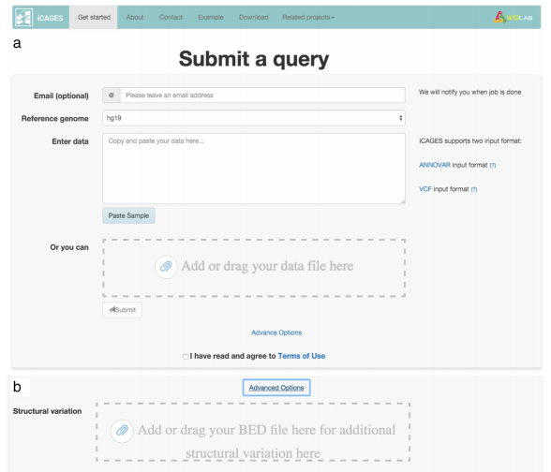Viewport: 551px width, 472px height.
Task: Click the Submit button
Action: pos(122,310)
